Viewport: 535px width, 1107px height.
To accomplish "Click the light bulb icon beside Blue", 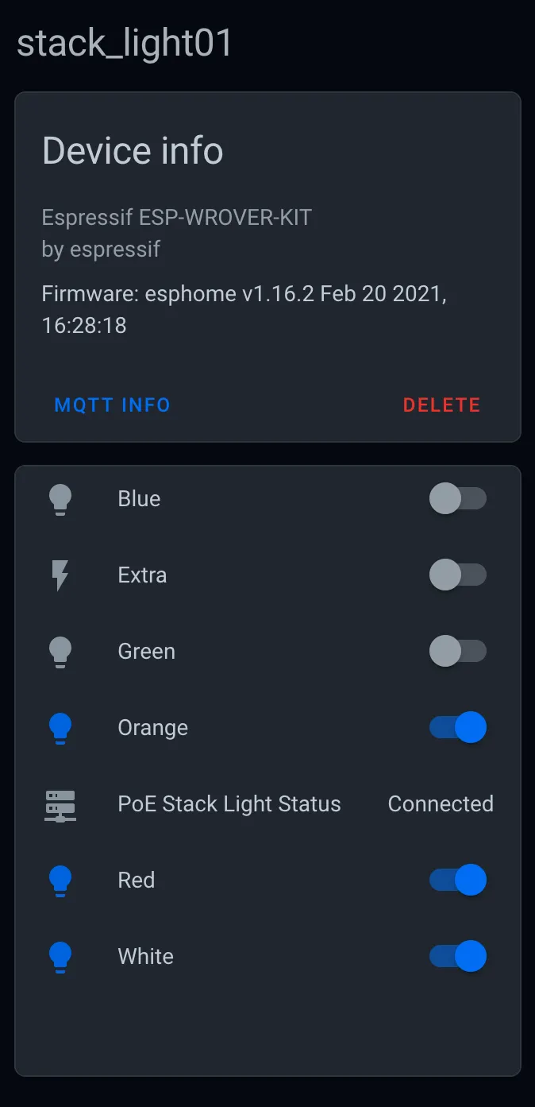I will (x=60, y=498).
